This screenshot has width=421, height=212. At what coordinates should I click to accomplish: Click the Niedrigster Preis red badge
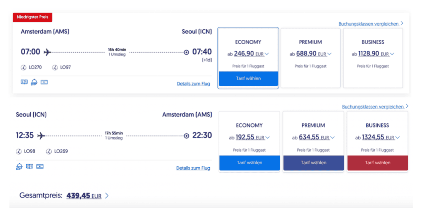point(33,17)
